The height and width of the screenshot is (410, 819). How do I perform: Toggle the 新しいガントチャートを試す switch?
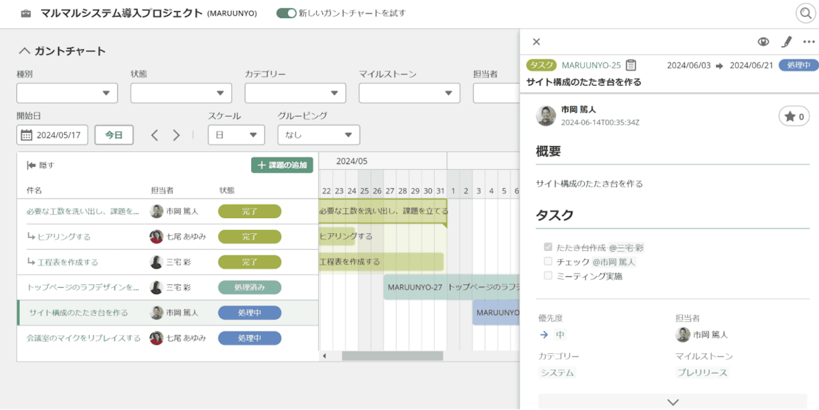coord(286,13)
